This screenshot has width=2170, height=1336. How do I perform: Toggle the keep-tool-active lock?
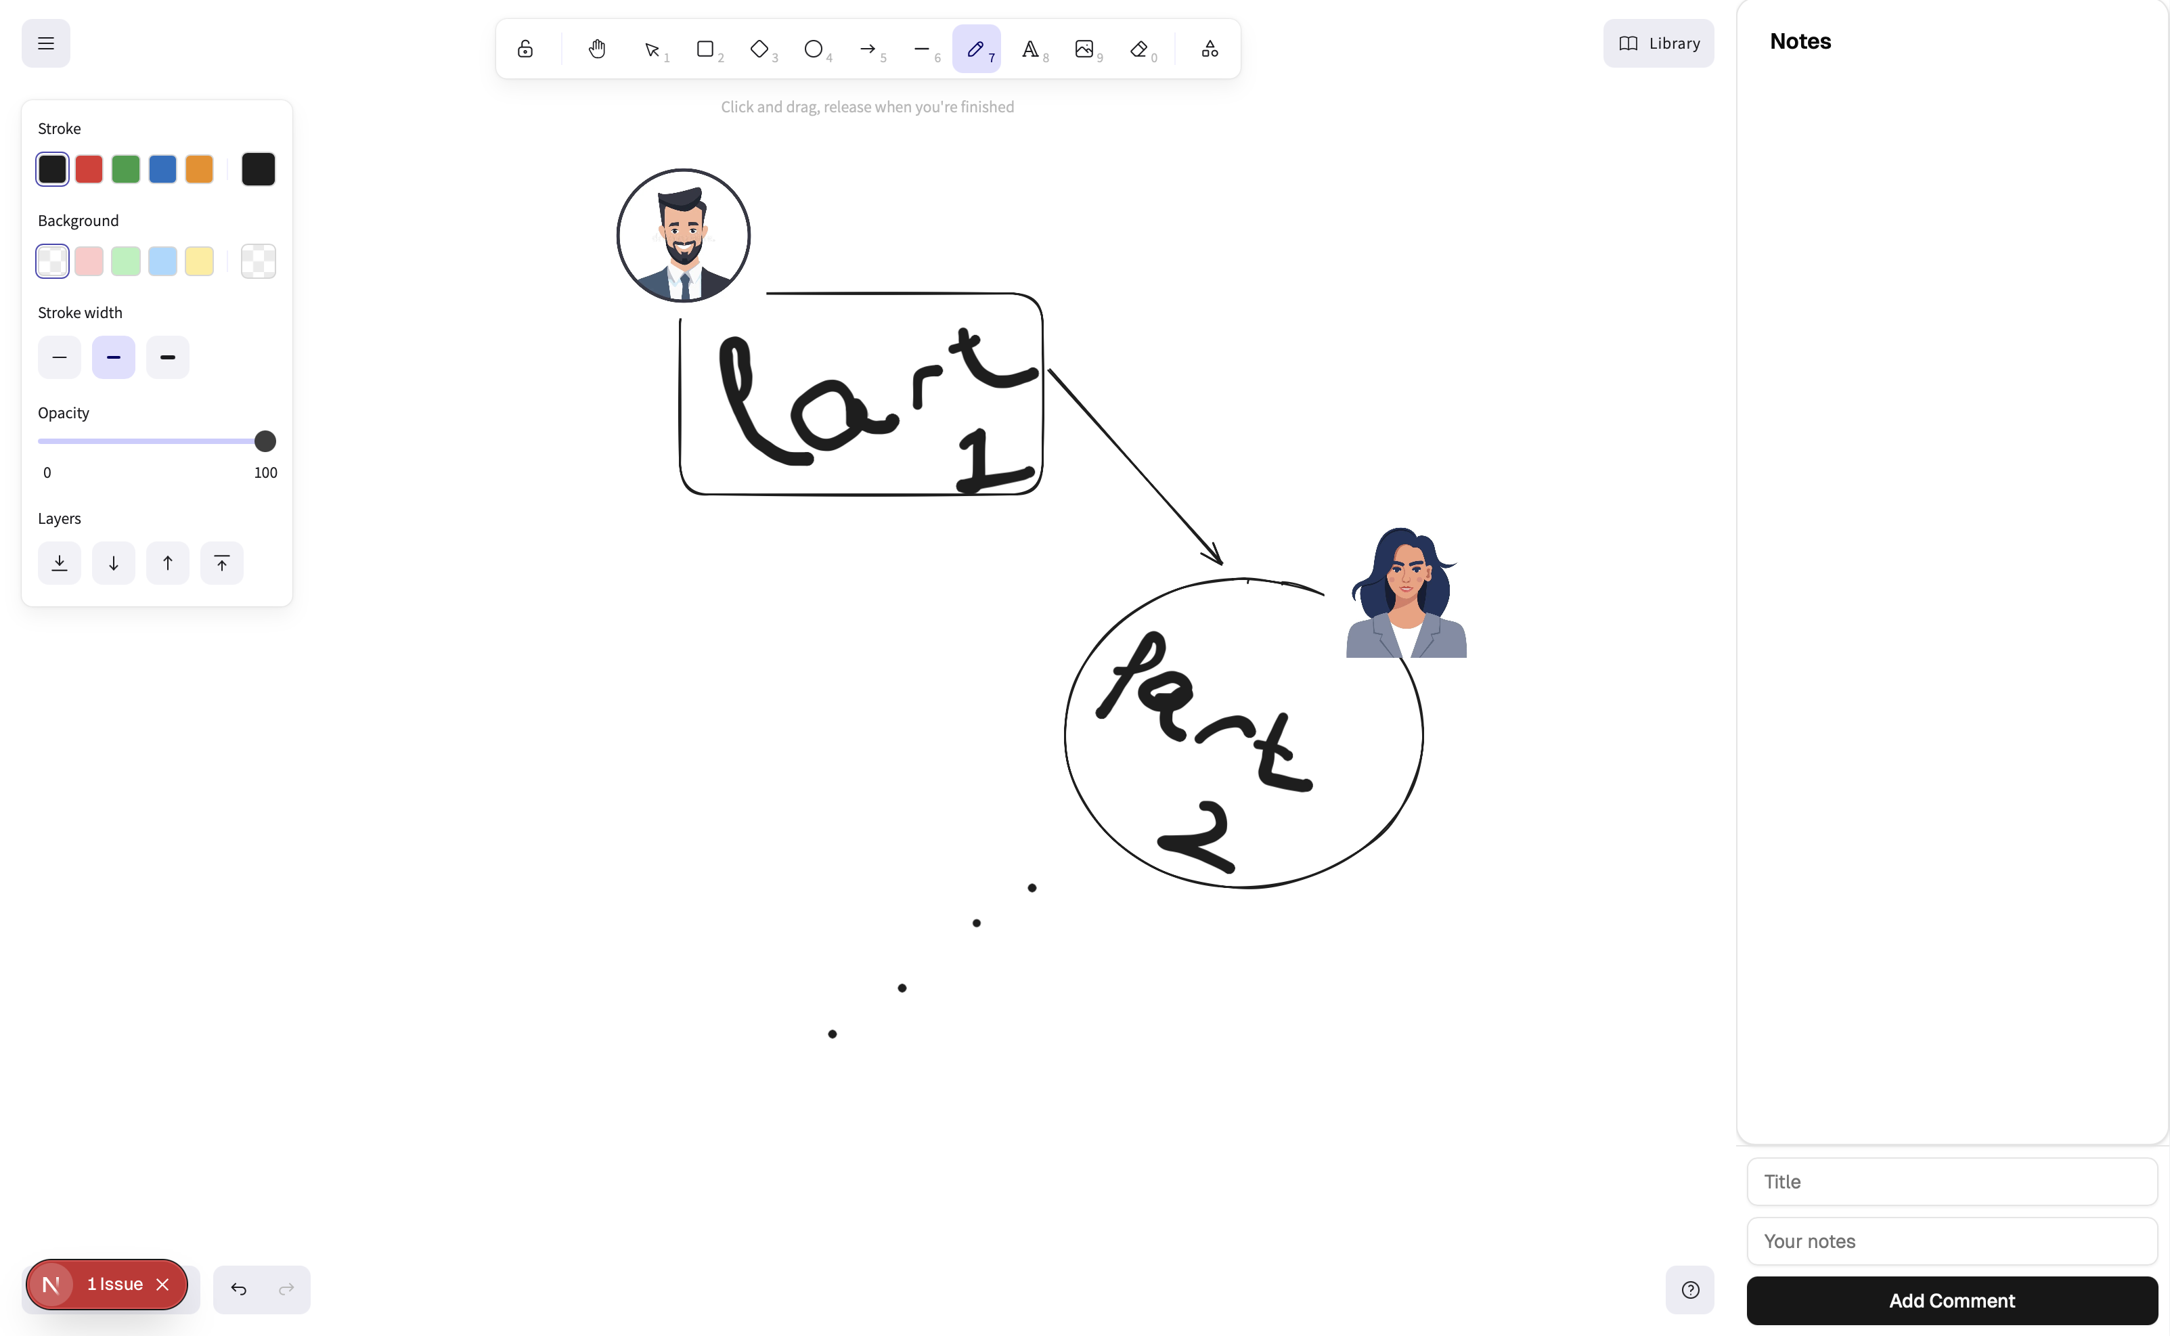pos(525,49)
